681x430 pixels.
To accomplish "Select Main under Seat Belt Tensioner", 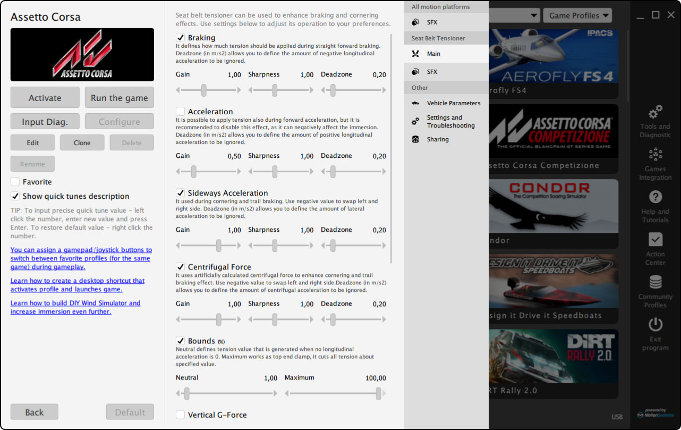I will click(446, 54).
